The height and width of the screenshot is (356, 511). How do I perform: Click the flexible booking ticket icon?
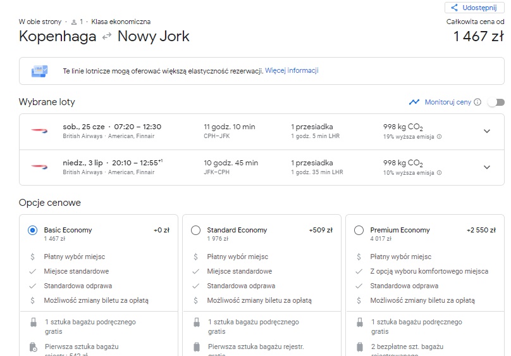pyautogui.click(x=39, y=71)
